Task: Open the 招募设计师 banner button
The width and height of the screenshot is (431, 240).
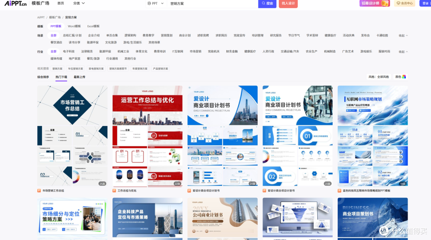Action: click(375, 3)
